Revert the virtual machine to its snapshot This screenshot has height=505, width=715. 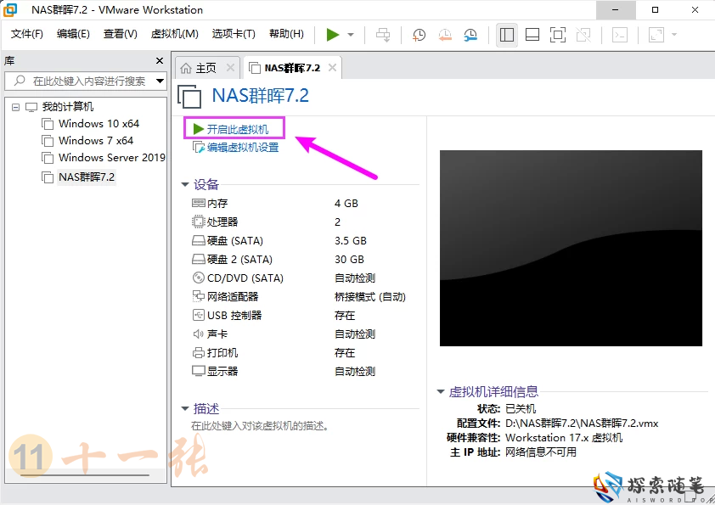click(x=445, y=35)
